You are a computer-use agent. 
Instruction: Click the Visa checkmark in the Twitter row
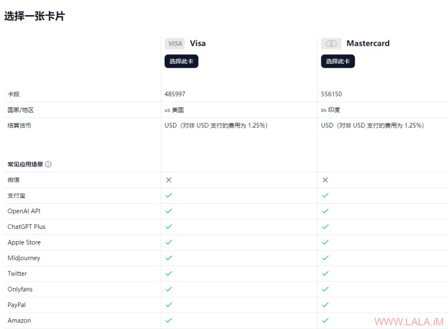click(x=169, y=274)
